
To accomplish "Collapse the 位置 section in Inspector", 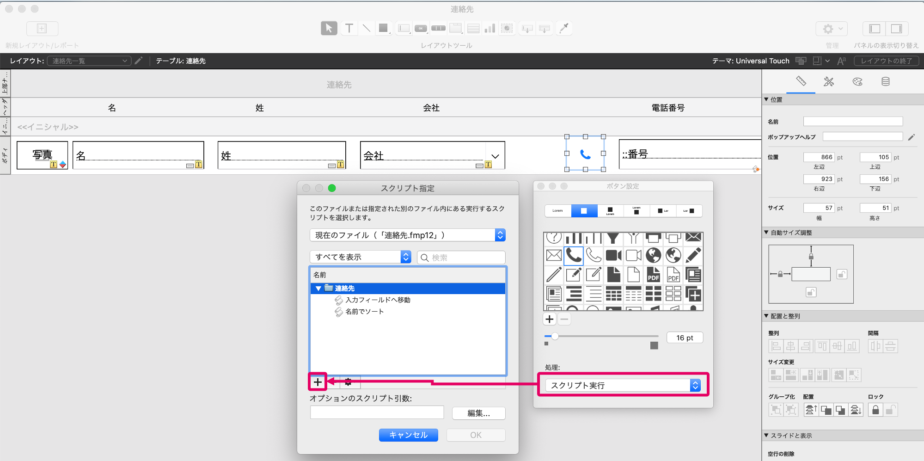I will point(766,99).
